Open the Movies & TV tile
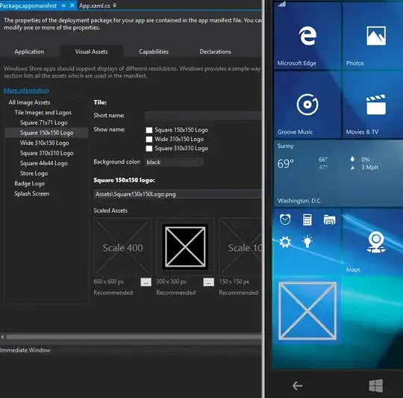Screen dimensions: 403x398 (372, 105)
